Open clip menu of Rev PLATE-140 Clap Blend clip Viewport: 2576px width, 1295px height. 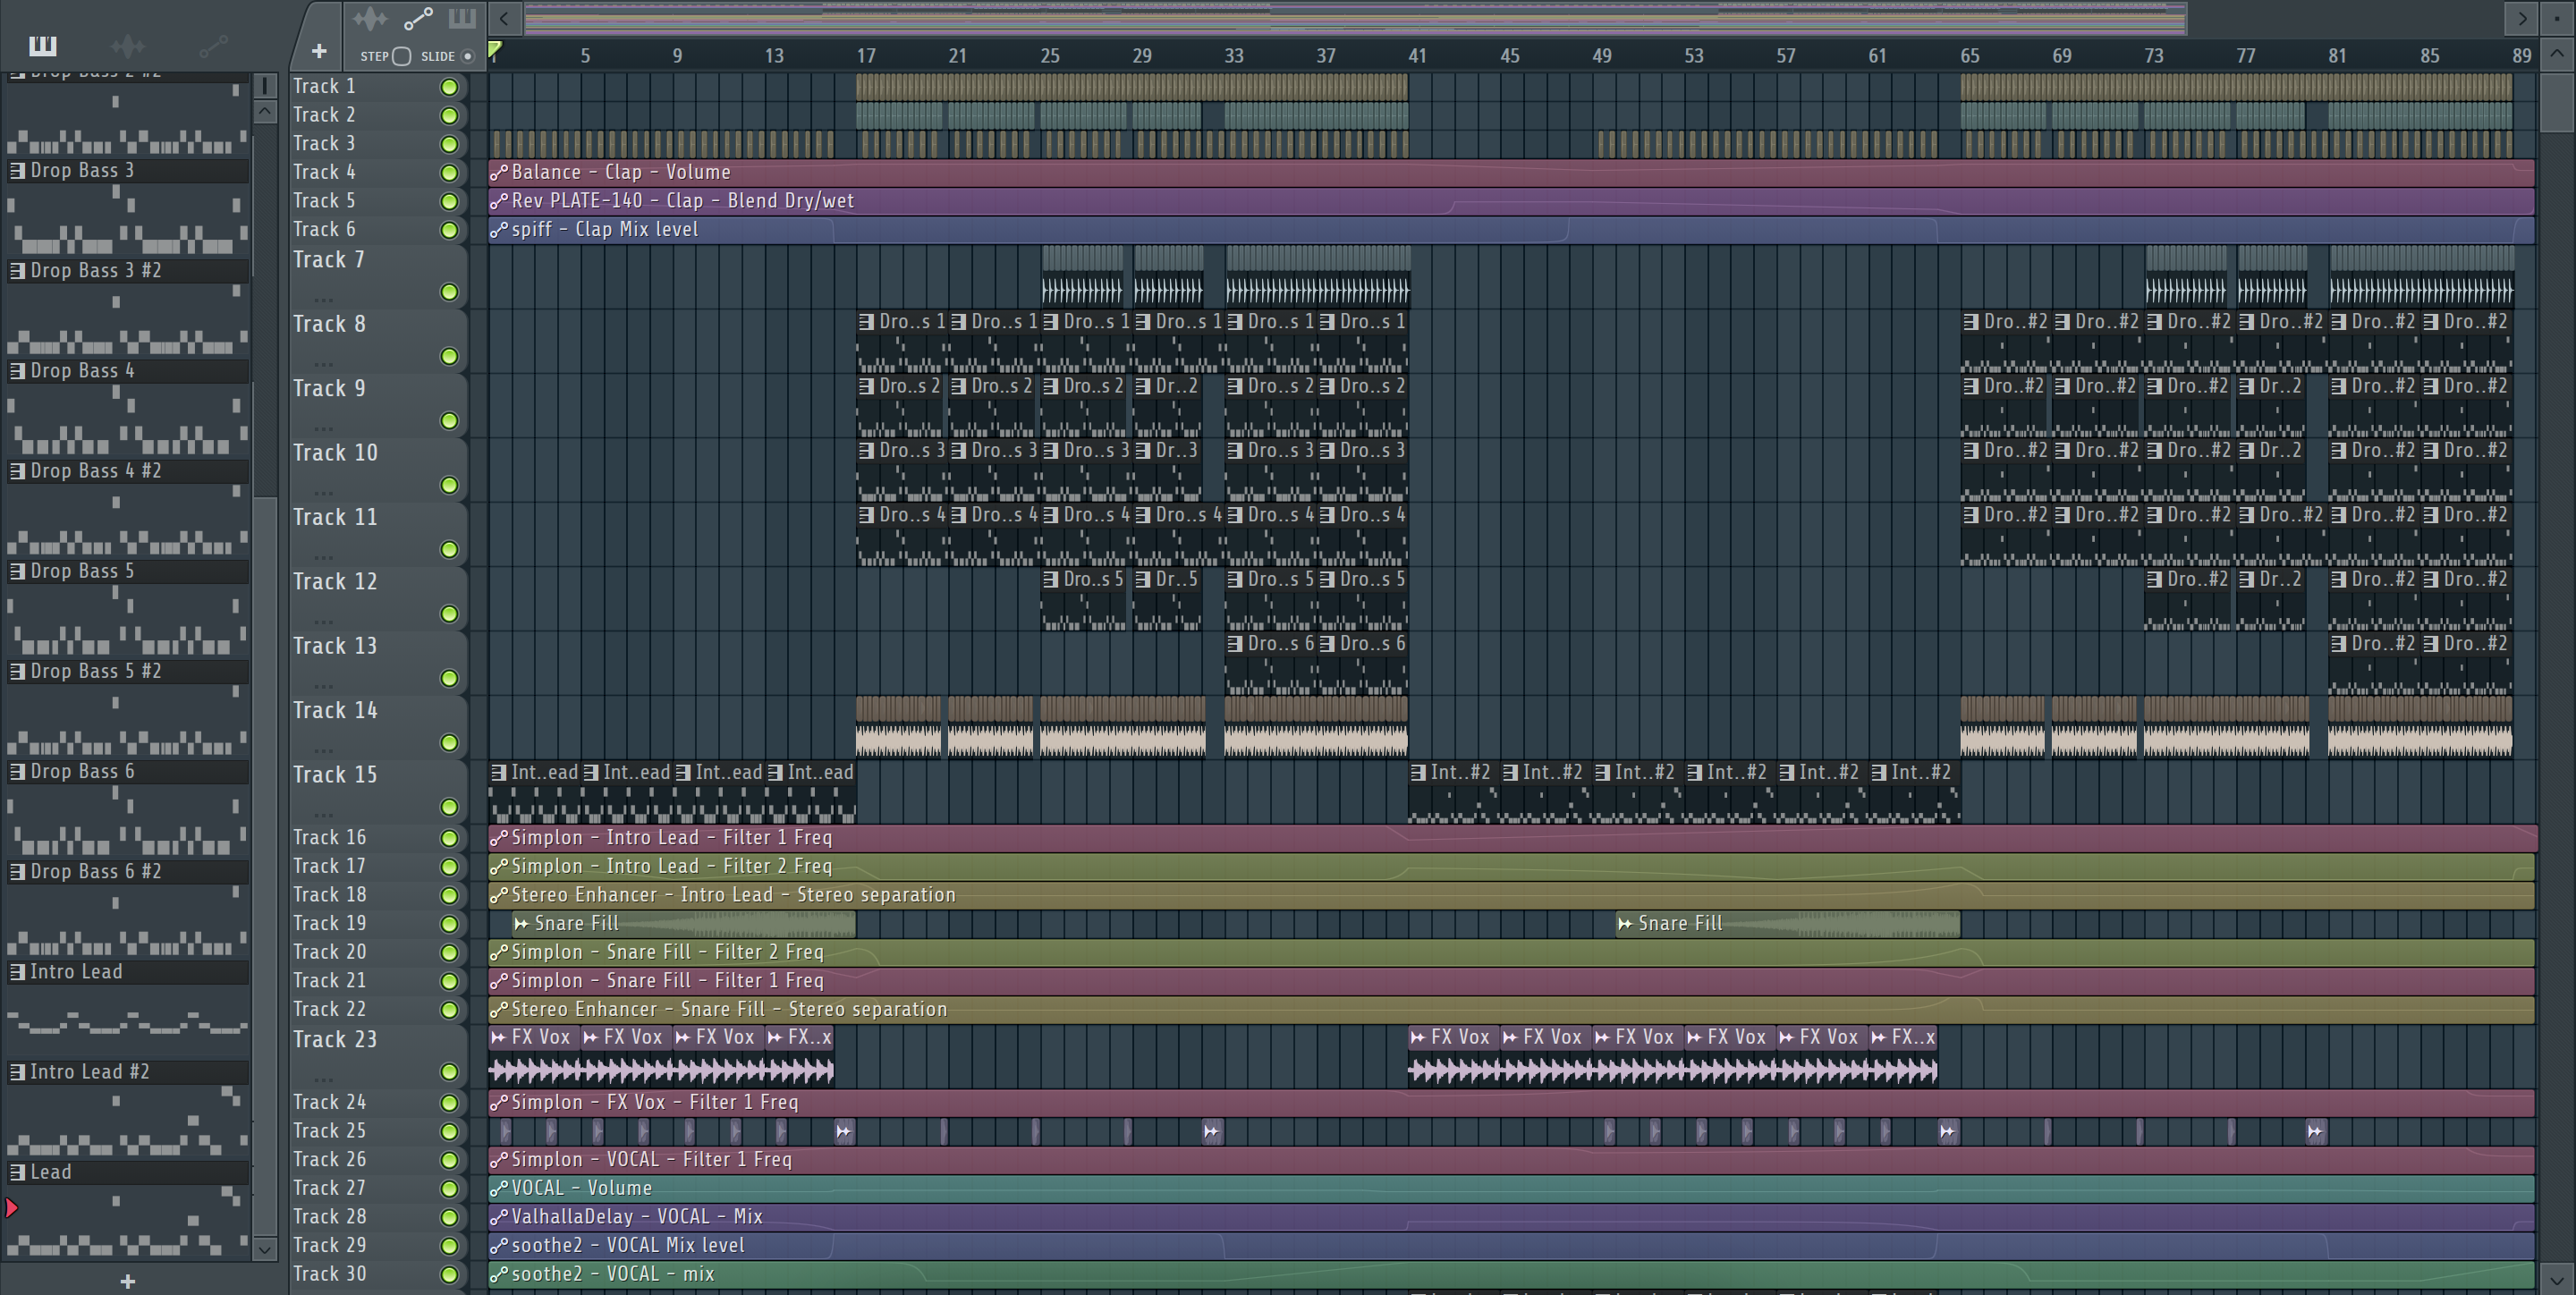(498, 201)
